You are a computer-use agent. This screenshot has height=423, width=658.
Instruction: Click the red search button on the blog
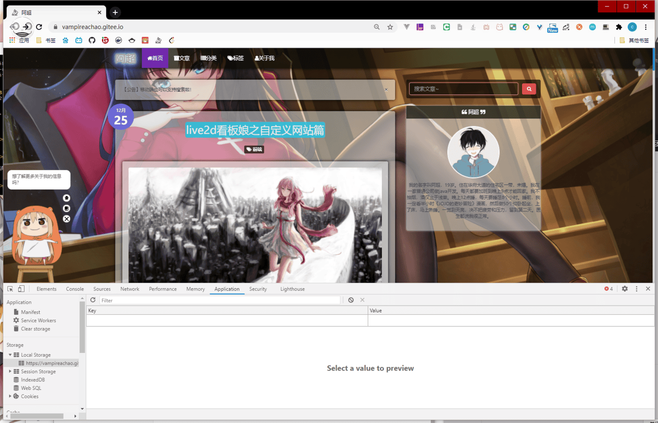529,89
